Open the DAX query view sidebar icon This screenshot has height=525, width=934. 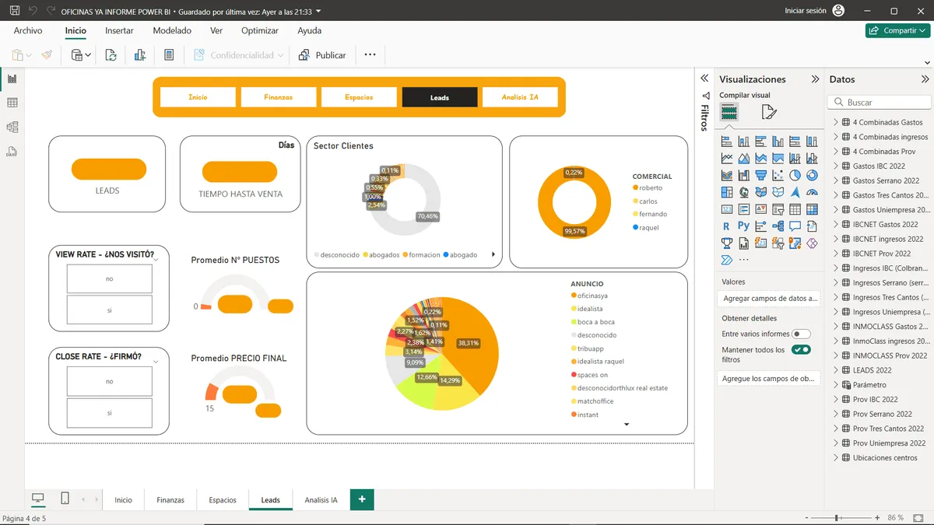(x=12, y=151)
